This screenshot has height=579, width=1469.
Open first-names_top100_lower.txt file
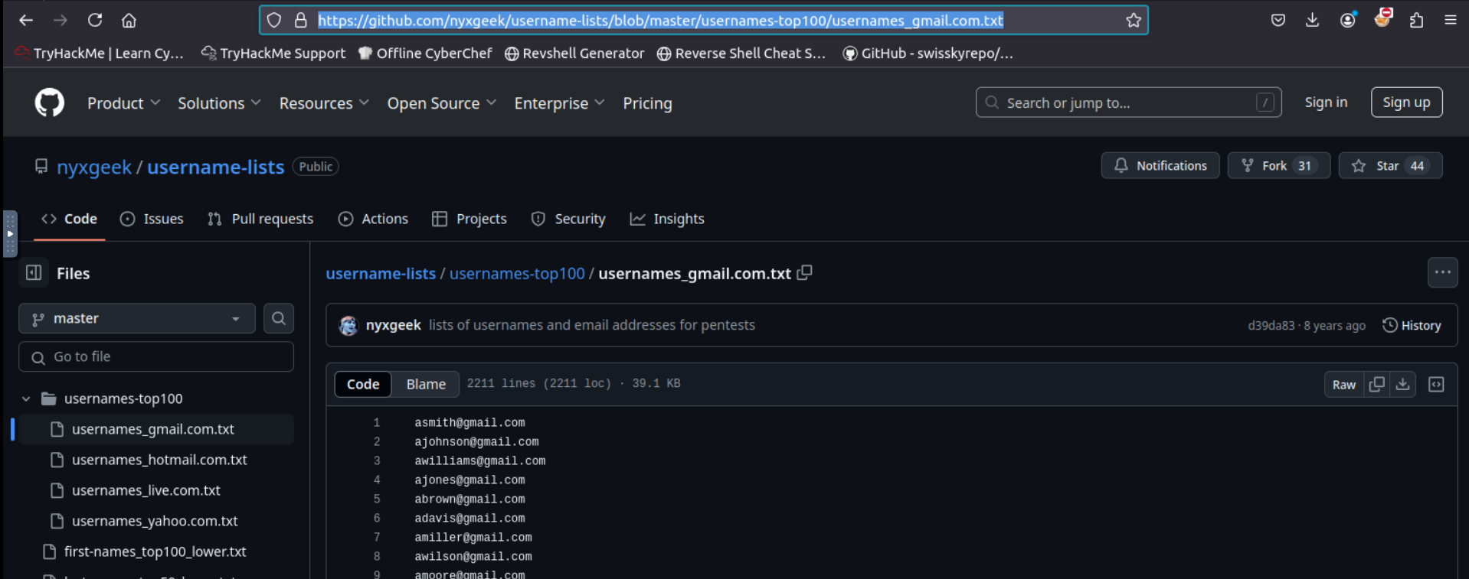click(x=156, y=551)
